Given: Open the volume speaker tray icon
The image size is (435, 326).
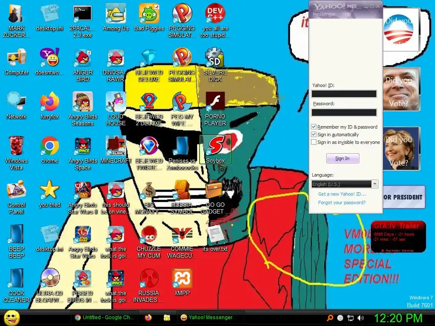Looking at the screenshot, I should [361, 318].
